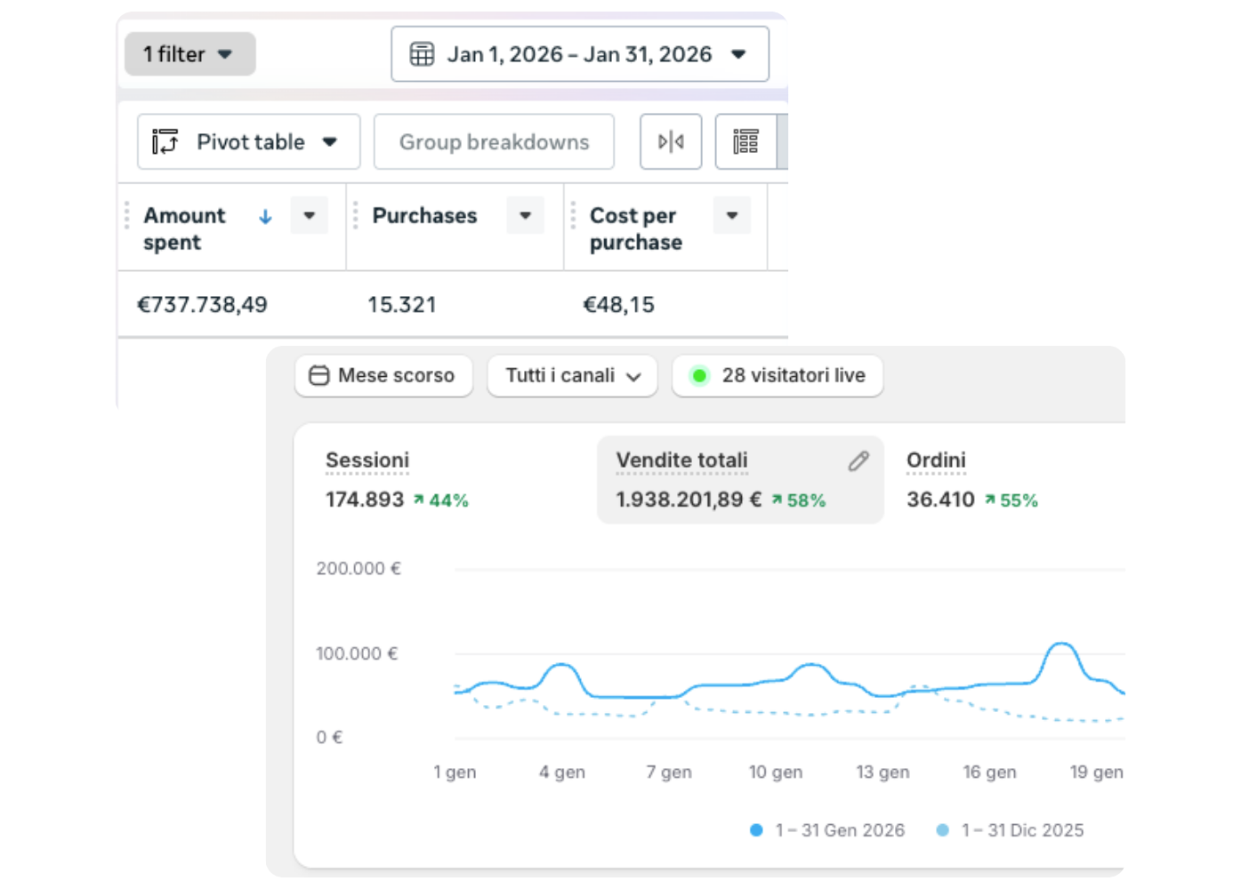Click the calendar grid icon in date selector

(x=422, y=54)
